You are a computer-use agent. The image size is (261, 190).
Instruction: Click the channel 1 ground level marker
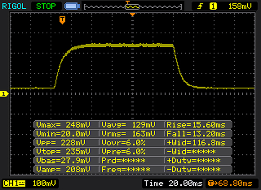click(4, 94)
